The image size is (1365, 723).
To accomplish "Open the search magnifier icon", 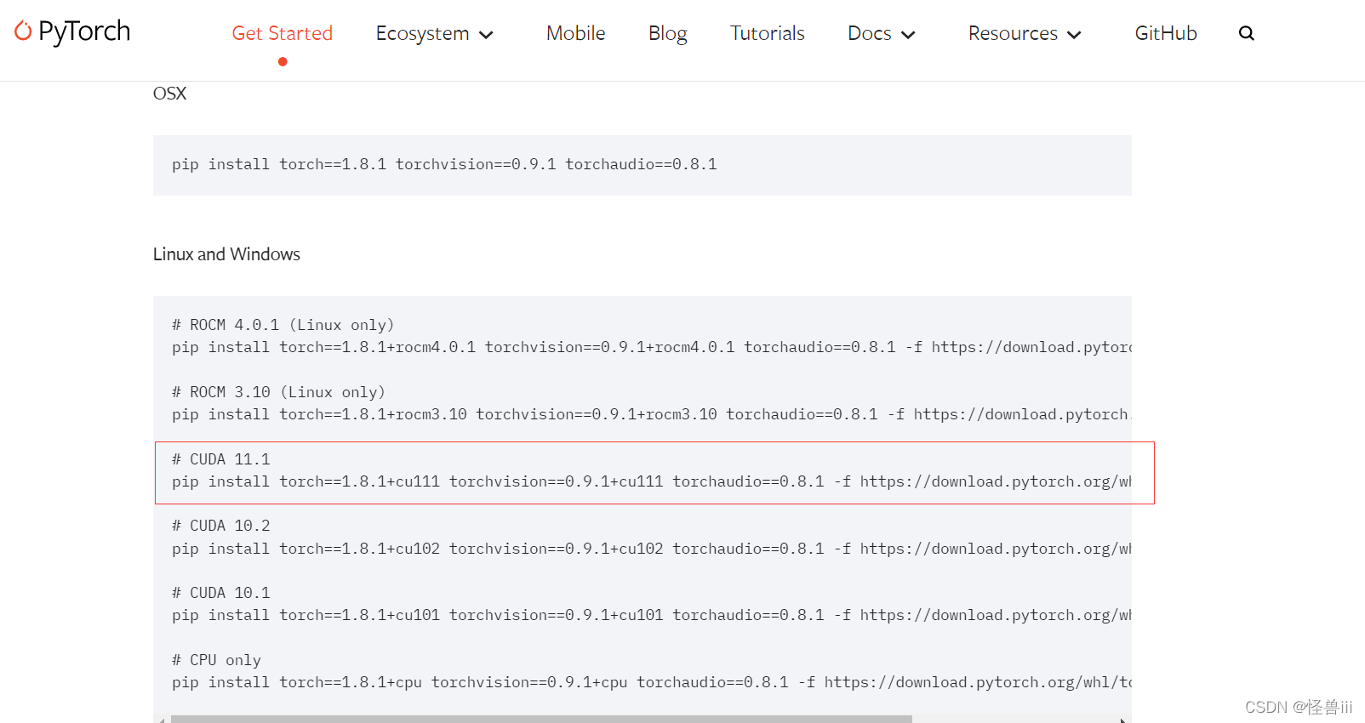I will (x=1247, y=33).
